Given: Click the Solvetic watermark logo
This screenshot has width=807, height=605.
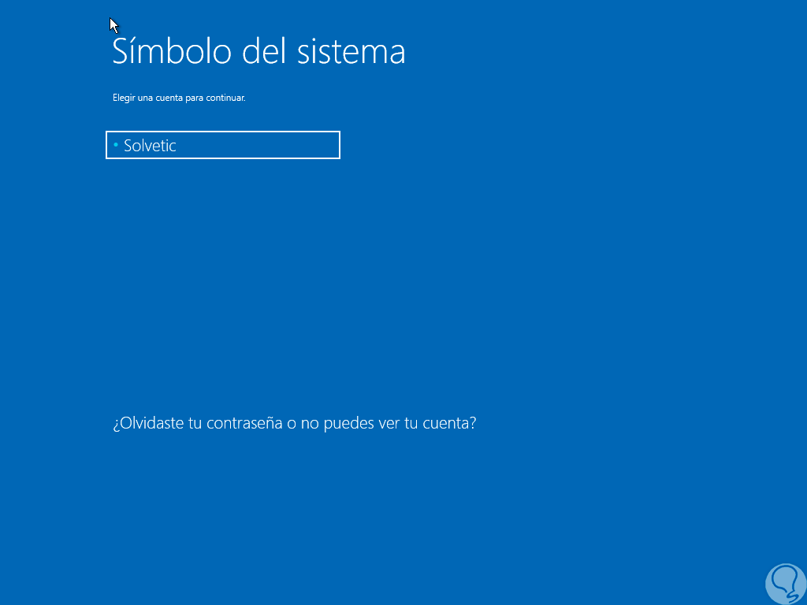Looking at the screenshot, I should tap(784, 583).
